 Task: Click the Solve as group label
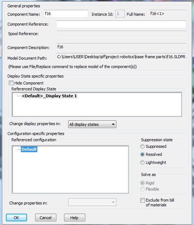click(148, 175)
